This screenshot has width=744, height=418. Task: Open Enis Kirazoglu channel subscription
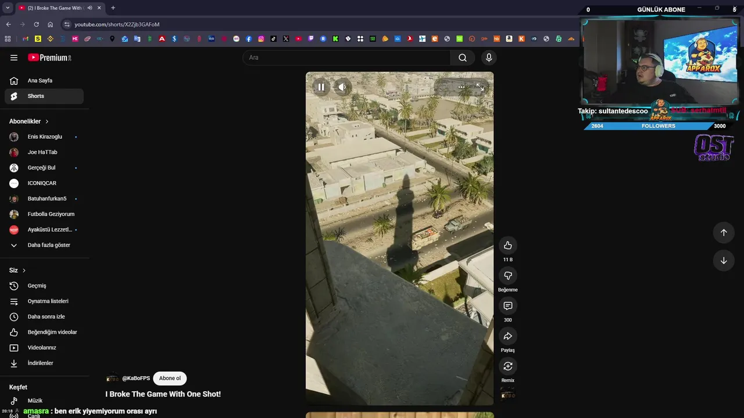[44, 137]
